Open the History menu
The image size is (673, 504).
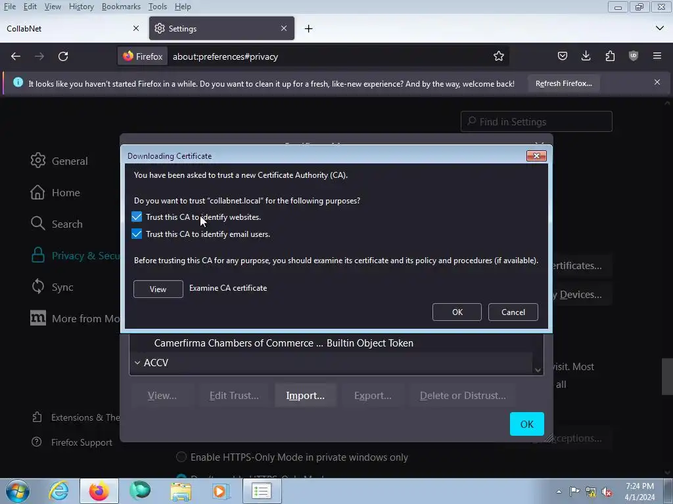pyautogui.click(x=81, y=7)
